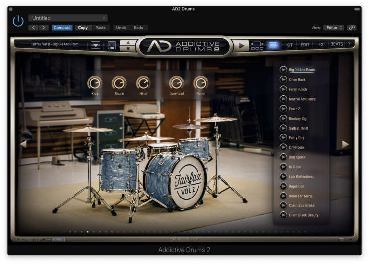Open the help question mark
The image size is (369, 264).
pyautogui.click(x=349, y=44)
